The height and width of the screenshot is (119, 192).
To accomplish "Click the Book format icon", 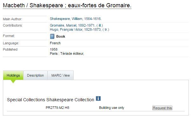I will coord(52,36).
